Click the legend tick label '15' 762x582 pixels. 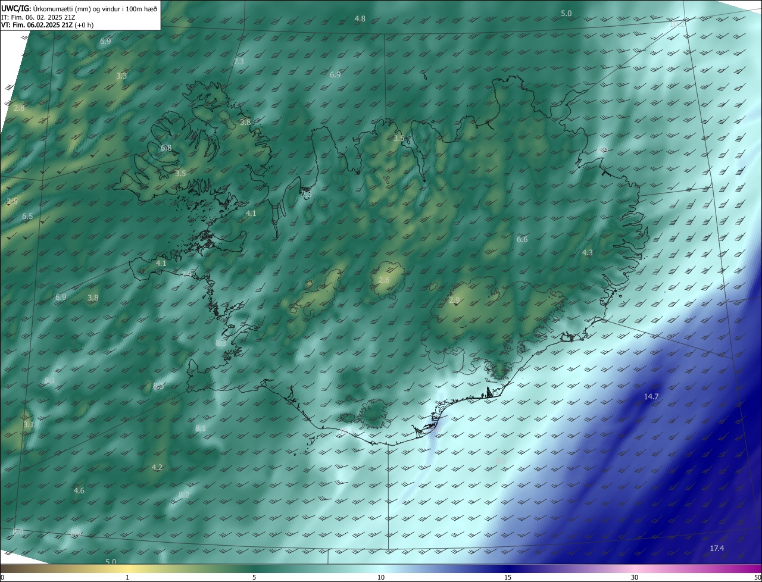(508, 577)
